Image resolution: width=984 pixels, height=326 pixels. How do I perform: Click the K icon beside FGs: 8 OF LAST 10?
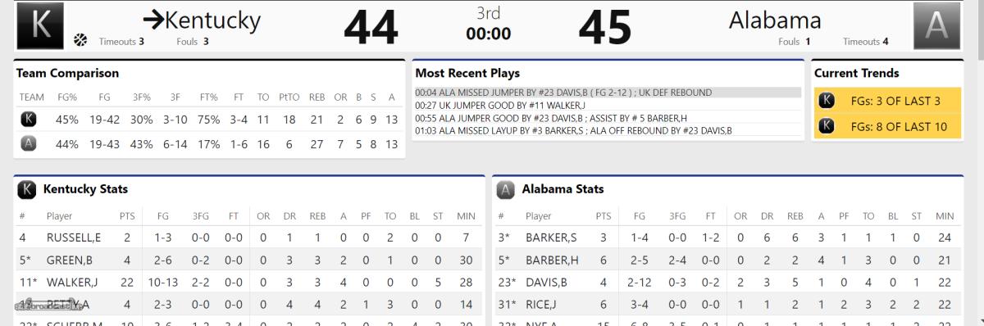click(827, 126)
